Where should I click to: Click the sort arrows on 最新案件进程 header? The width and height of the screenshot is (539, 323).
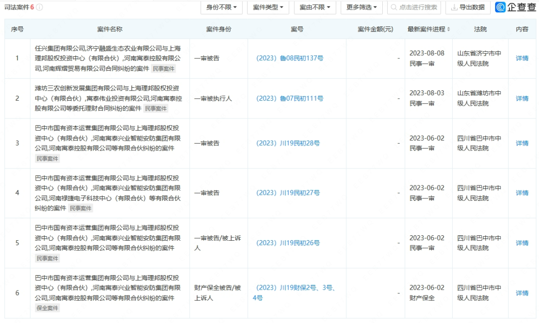pyautogui.click(x=448, y=29)
